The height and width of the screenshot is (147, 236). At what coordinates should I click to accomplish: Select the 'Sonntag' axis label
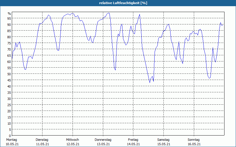coord(194,140)
